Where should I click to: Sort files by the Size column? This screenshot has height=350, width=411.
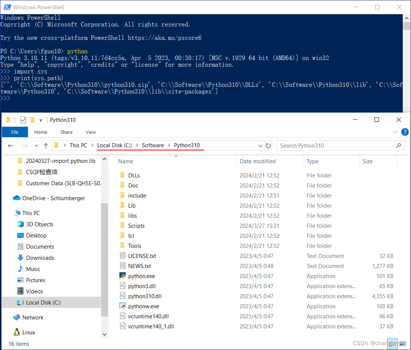[x=367, y=161]
